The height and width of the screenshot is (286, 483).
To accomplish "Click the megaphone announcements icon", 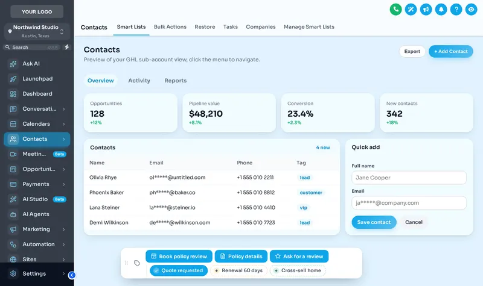I will pyautogui.click(x=426, y=10).
